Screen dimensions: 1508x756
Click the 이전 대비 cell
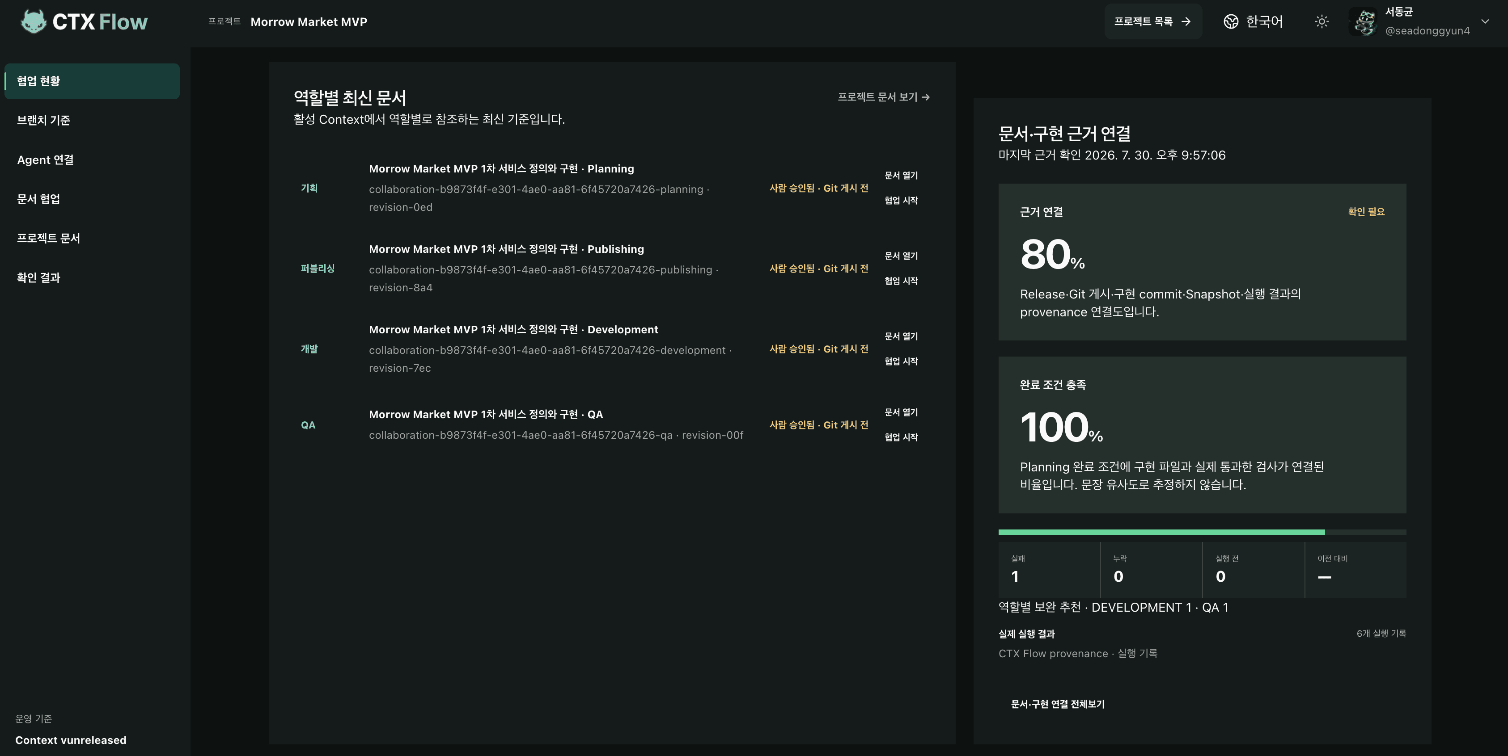pyautogui.click(x=1355, y=570)
